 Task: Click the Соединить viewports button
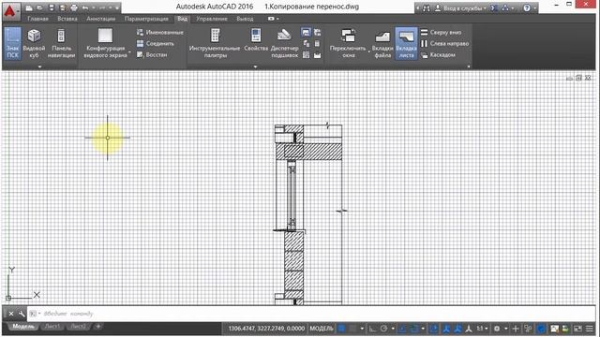tap(156, 44)
